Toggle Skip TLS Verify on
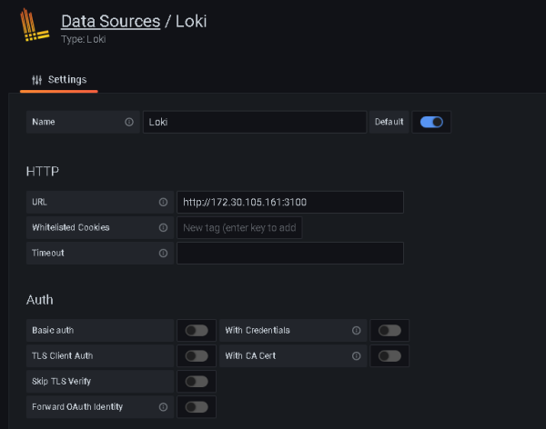The height and width of the screenshot is (429, 546). (196, 381)
